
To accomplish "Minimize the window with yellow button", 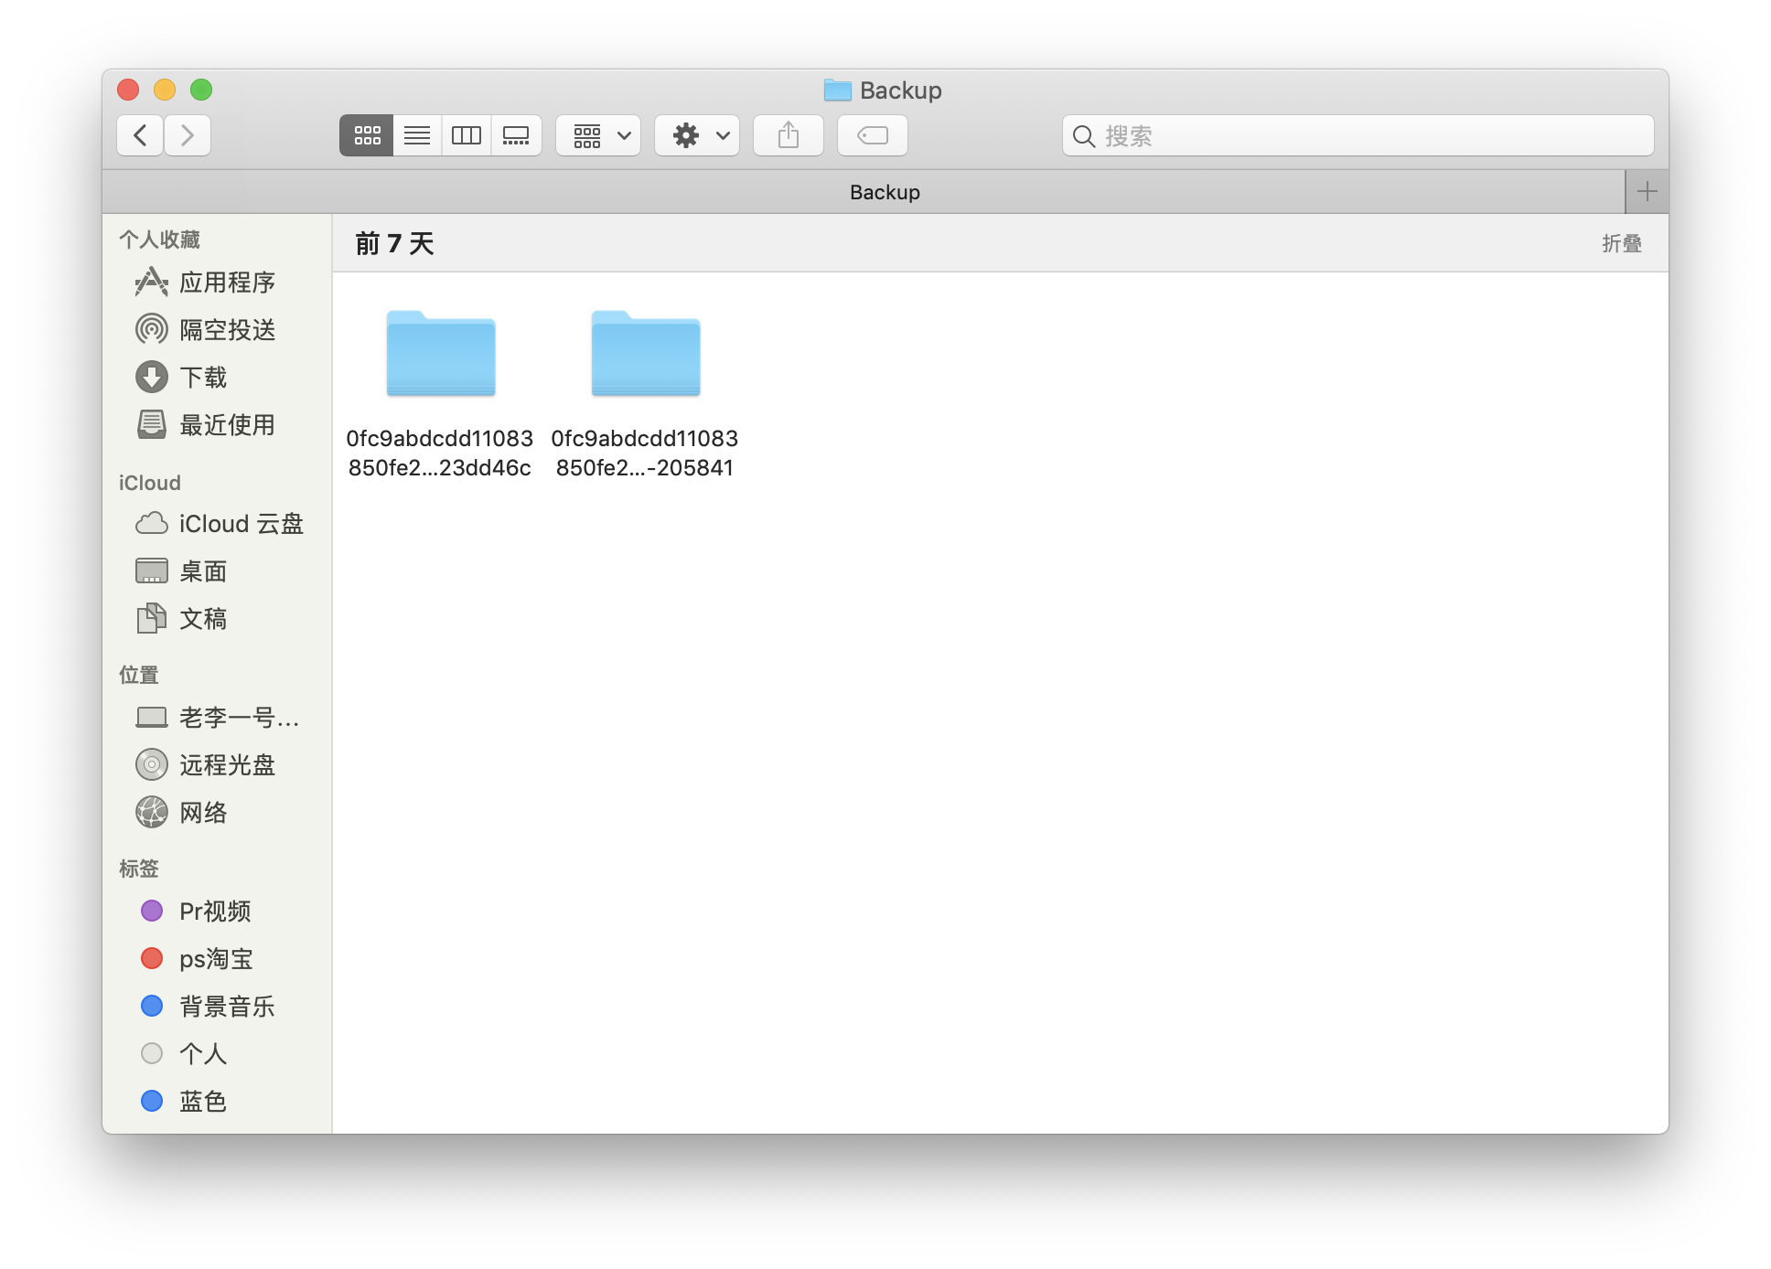I will pyautogui.click(x=165, y=90).
